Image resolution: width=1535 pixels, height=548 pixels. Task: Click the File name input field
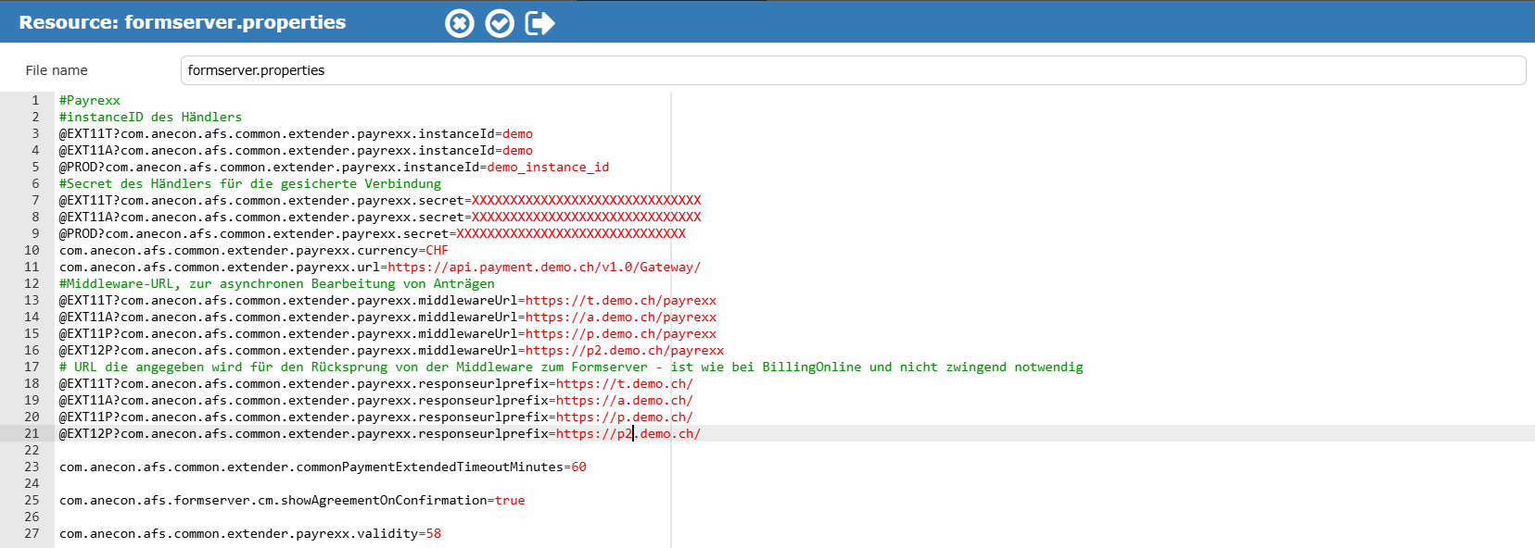[x=853, y=70]
